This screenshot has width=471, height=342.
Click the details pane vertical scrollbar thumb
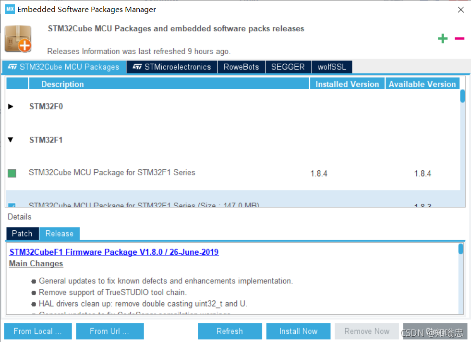click(461, 249)
